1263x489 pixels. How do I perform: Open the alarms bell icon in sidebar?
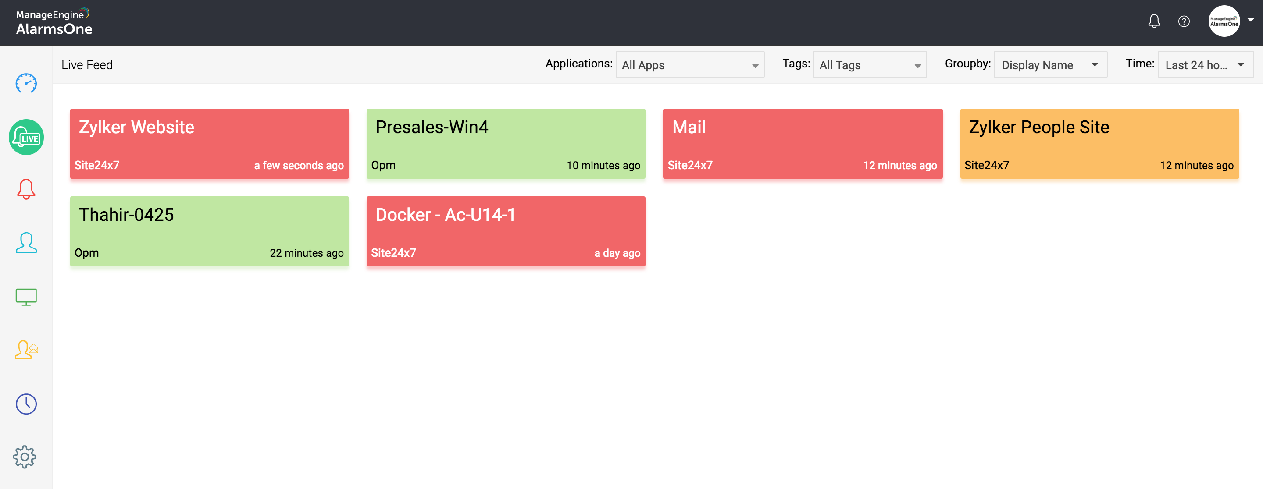point(25,189)
